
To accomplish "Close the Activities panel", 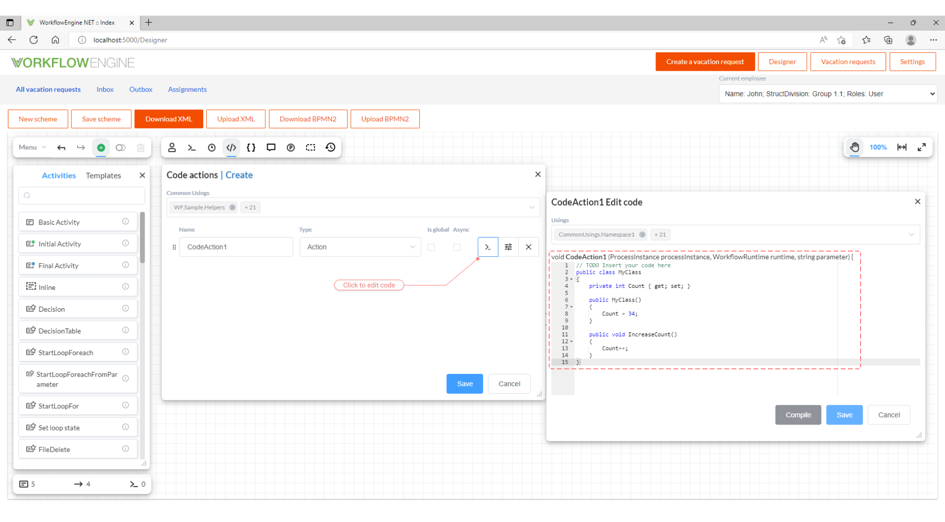I will pyautogui.click(x=142, y=175).
